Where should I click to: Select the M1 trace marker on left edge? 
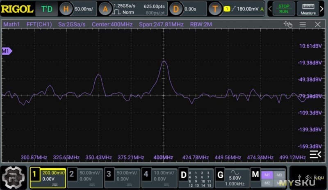7,51
